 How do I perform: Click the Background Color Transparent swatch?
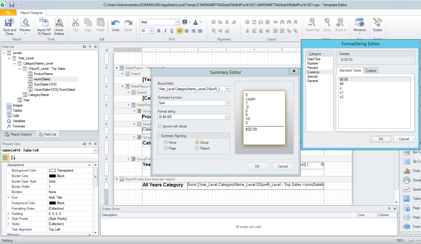[52, 170]
